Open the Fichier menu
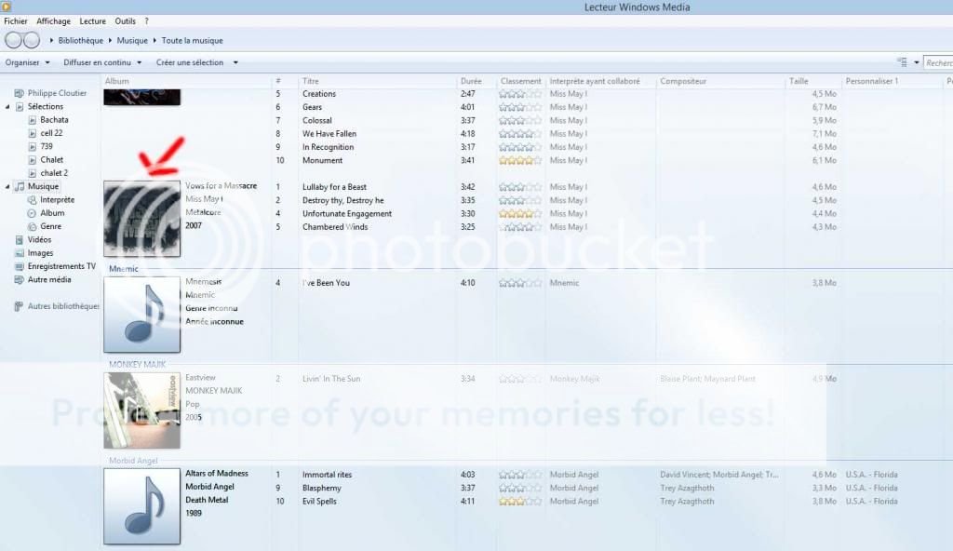The width and height of the screenshot is (953, 551). (x=16, y=21)
